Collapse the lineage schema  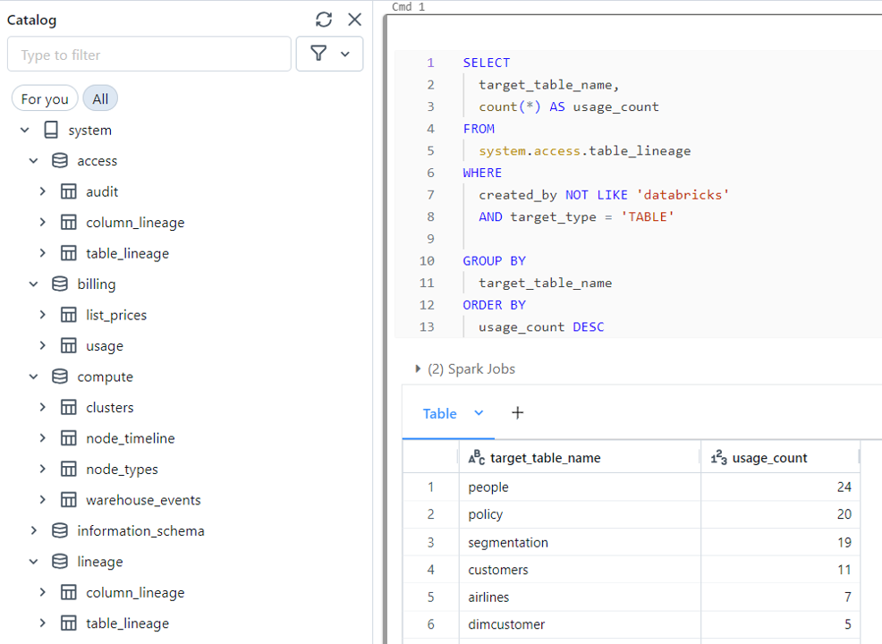(x=34, y=561)
